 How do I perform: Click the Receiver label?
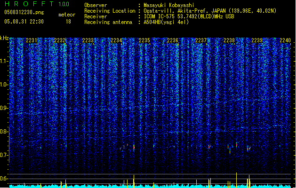96,16
